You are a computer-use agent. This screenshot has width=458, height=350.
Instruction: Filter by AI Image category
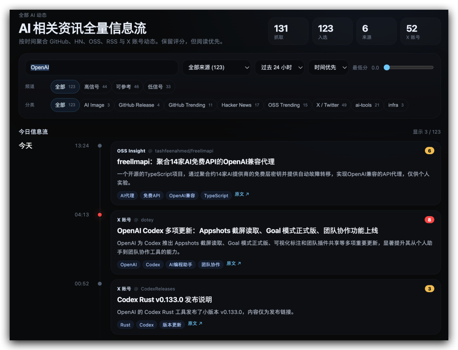click(x=97, y=105)
